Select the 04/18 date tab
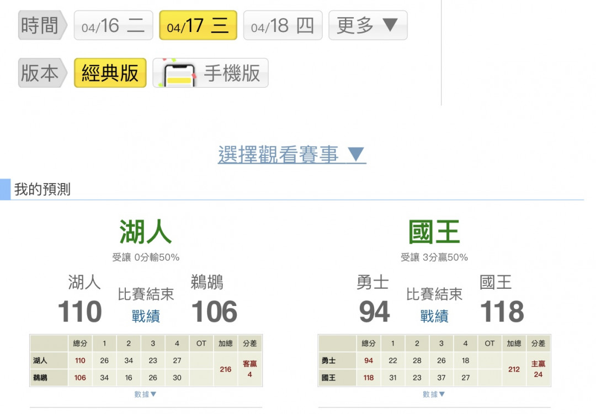 [283, 25]
